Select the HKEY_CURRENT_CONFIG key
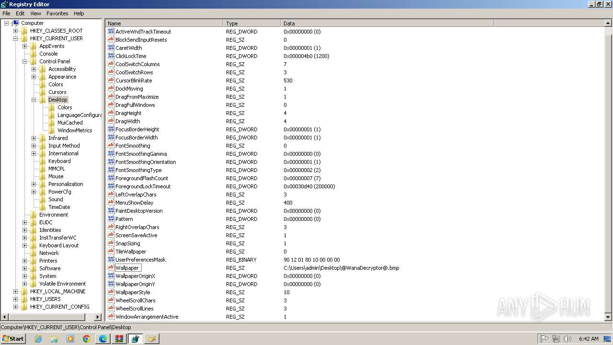 [x=59, y=307]
